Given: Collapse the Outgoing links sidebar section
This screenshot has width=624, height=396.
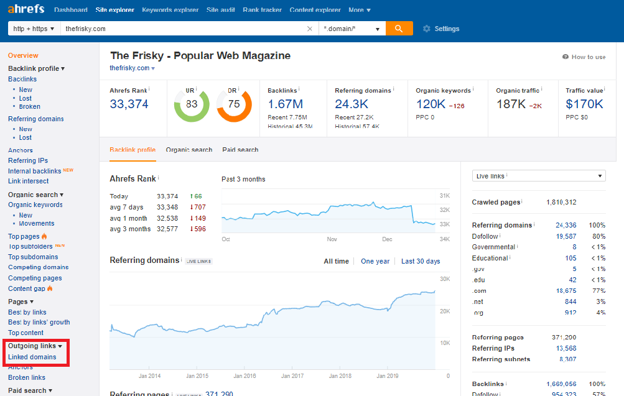Looking at the screenshot, I should (35, 346).
